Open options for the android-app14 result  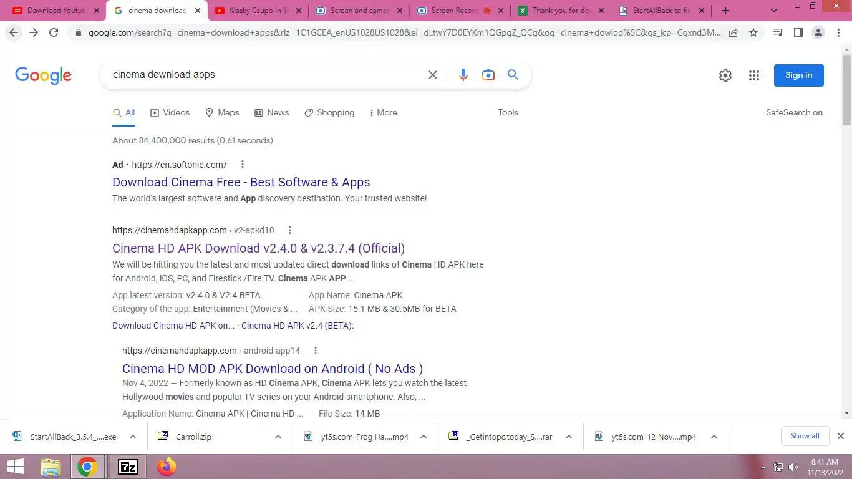[316, 351]
